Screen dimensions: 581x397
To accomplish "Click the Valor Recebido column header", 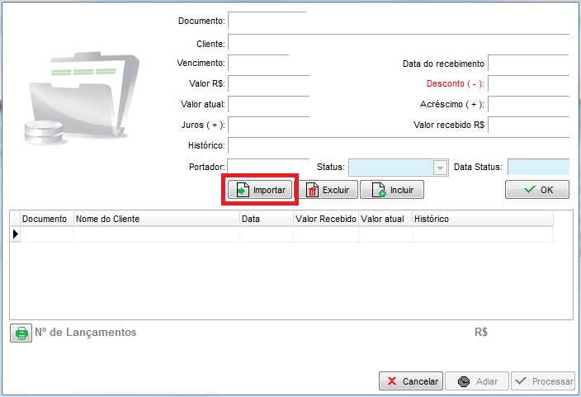I will pyautogui.click(x=325, y=219).
